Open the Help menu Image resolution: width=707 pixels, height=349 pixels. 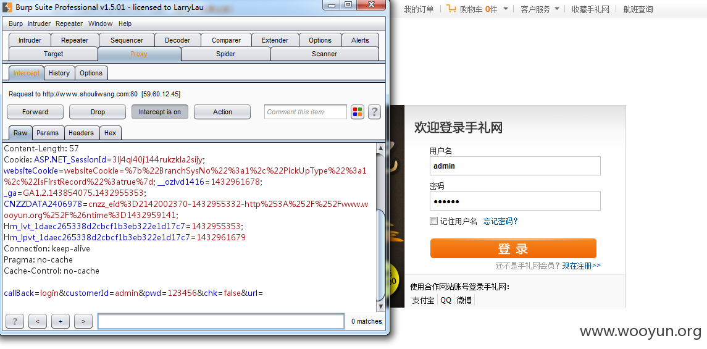[x=125, y=23]
